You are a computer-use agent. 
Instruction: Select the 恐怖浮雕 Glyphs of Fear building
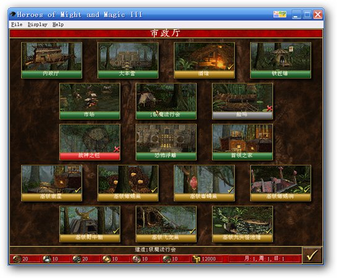coord(166,142)
